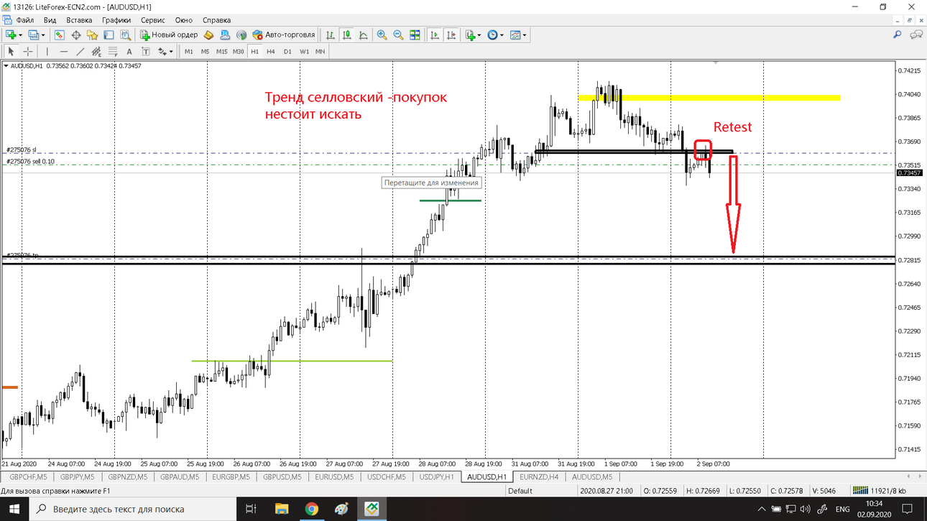Switch timeframe to M5
Viewport: 927px width, 521px height.
click(206, 51)
